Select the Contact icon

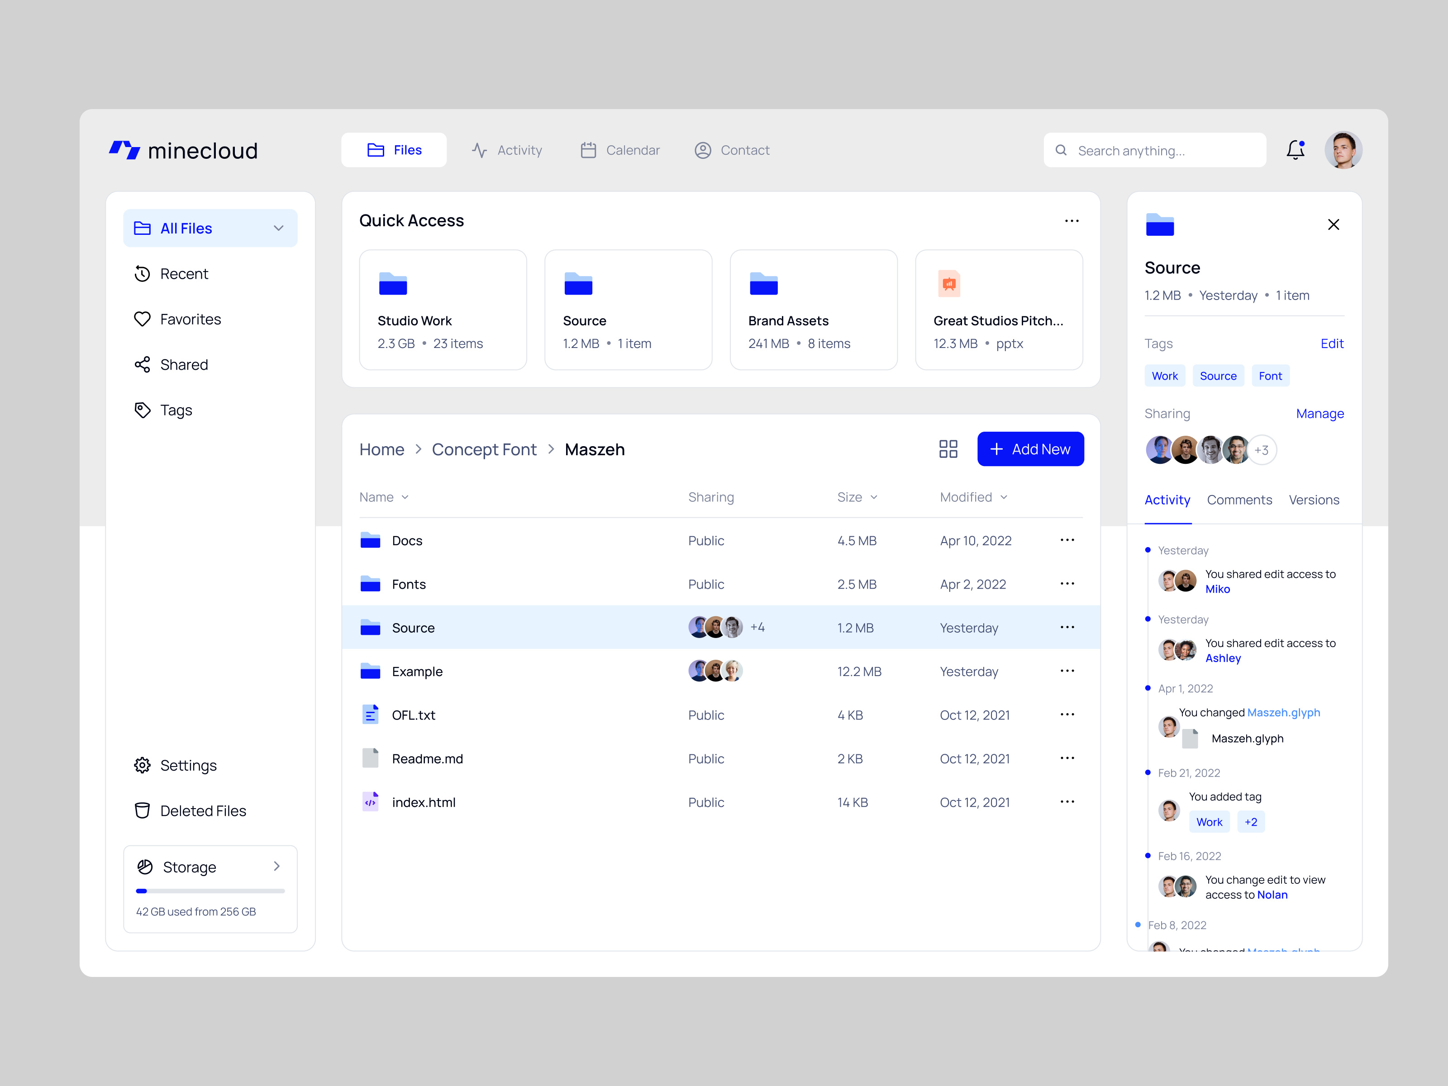(x=702, y=150)
